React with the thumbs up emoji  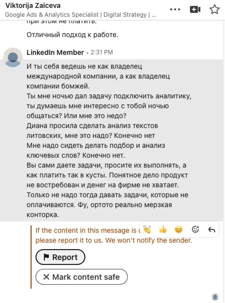163,229
